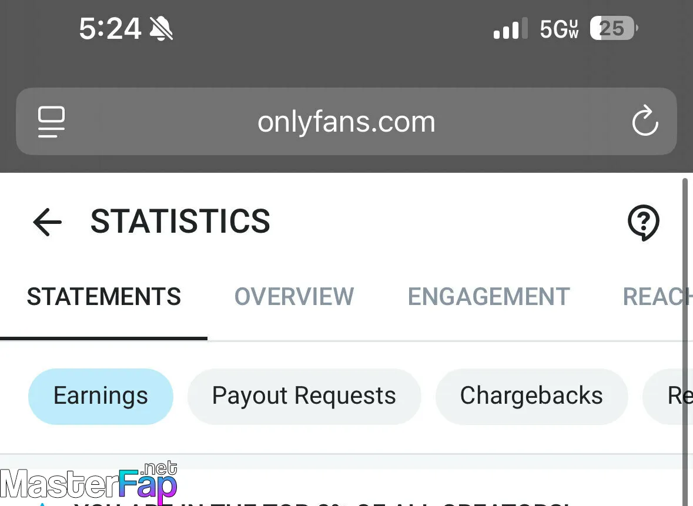Image resolution: width=693 pixels, height=506 pixels.
Task: Tap the partially visible Re chip
Action: click(670, 396)
